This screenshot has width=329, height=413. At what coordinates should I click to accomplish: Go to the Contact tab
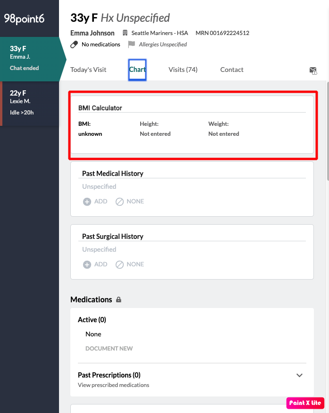tap(232, 70)
